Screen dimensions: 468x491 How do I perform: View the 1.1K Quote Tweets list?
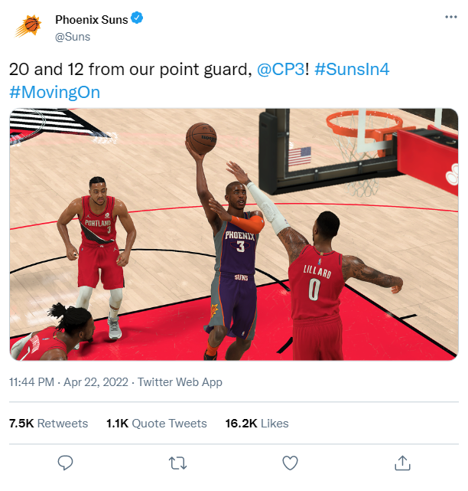157,424
